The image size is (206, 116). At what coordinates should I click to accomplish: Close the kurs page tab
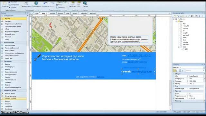pyautogui.click(x=47, y=13)
